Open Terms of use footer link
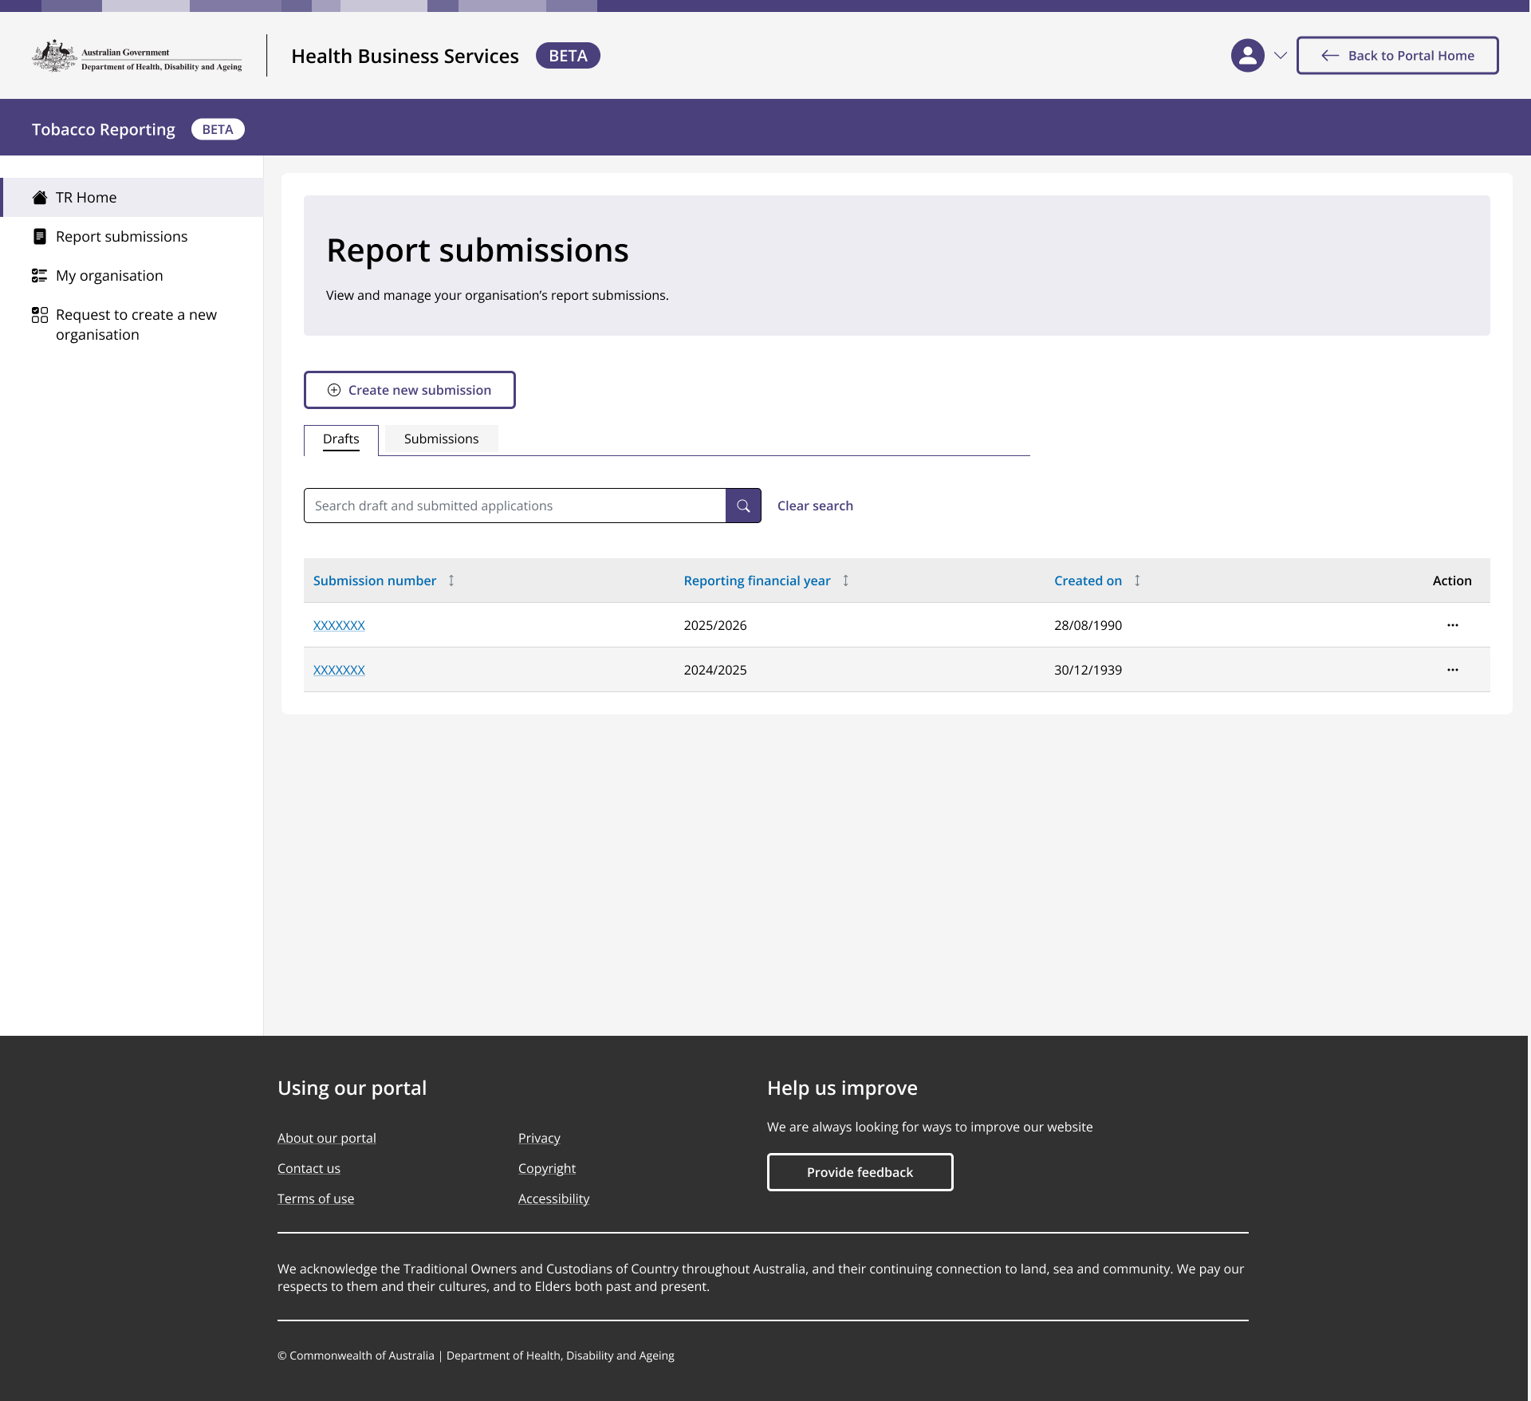The height and width of the screenshot is (1401, 1531). 316,1198
